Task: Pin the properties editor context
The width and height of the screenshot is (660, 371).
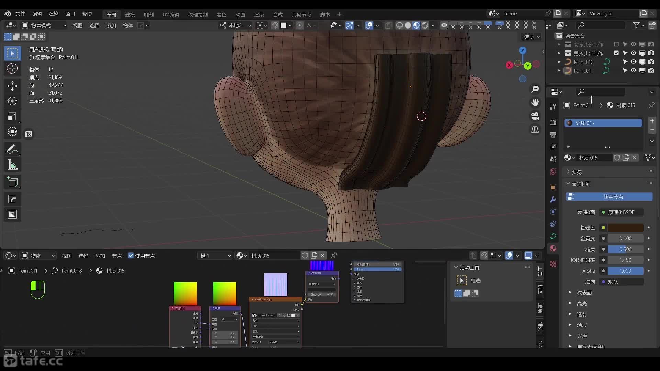Action: [x=651, y=105]
